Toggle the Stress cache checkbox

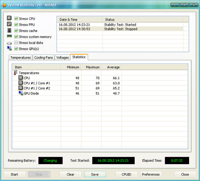coord(16,31)
